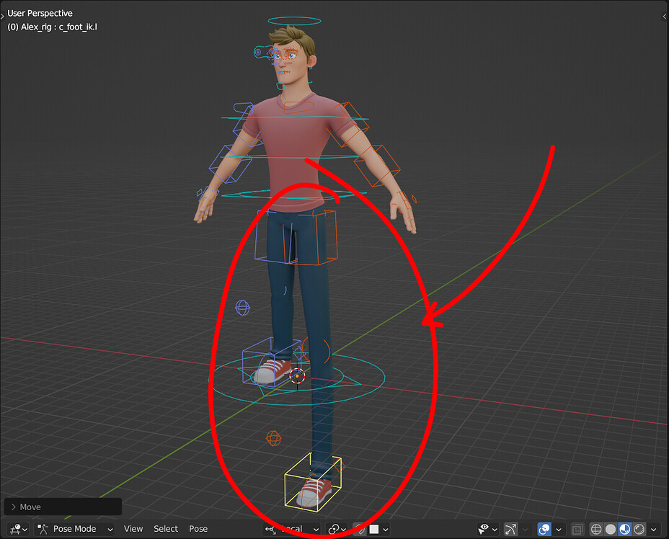Open the Select menu
The height and width of the screenshot is (539, 669).
pos(166,529)
